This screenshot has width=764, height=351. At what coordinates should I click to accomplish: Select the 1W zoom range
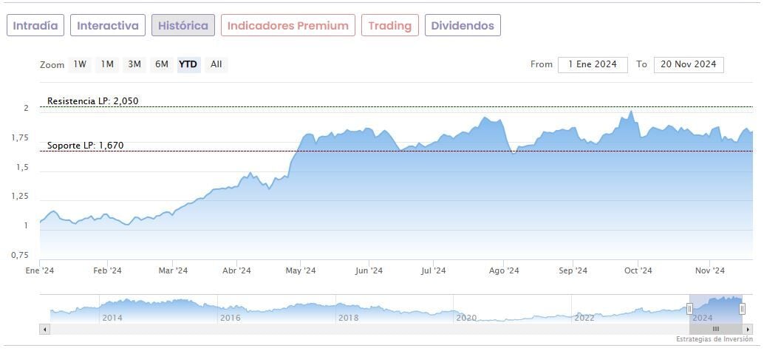(80, 64)
